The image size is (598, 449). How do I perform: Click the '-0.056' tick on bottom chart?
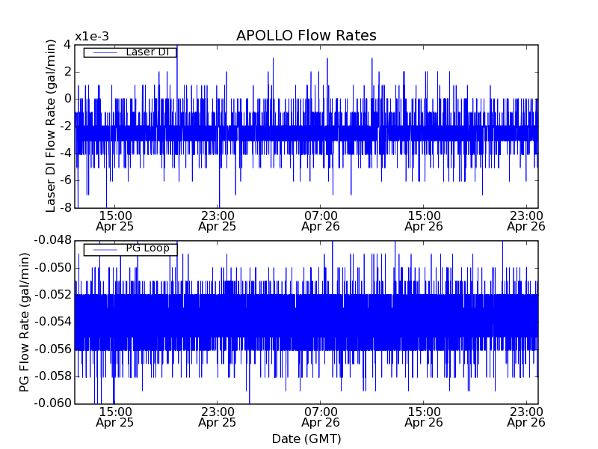pos(53,349)
